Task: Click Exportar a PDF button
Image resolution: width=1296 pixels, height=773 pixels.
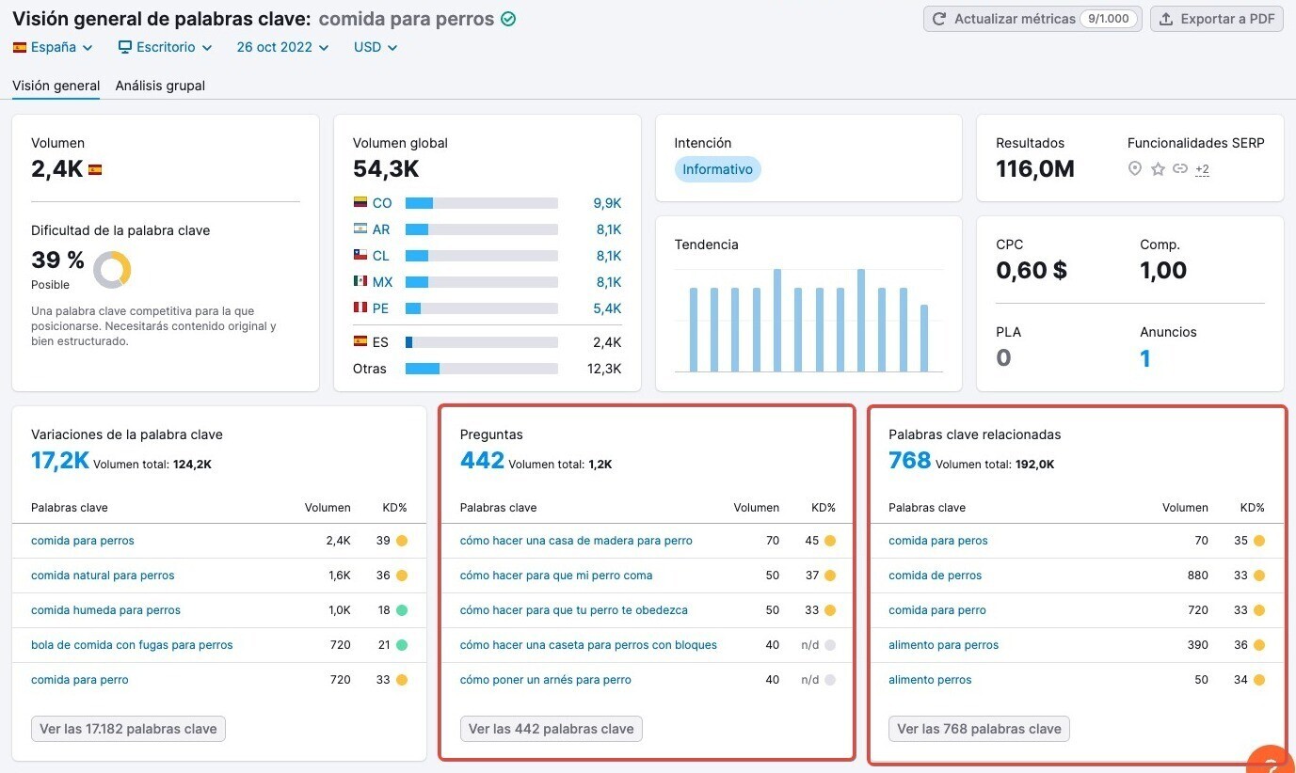Action: [1217, 19]
